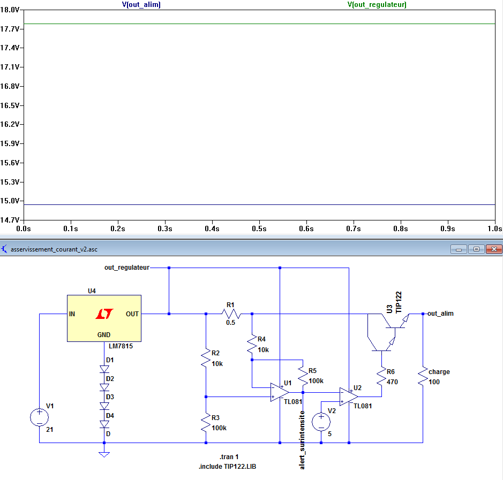The image size is (503, 480).
Task: Click the R1 value 0.5
Action: [230, 323]
